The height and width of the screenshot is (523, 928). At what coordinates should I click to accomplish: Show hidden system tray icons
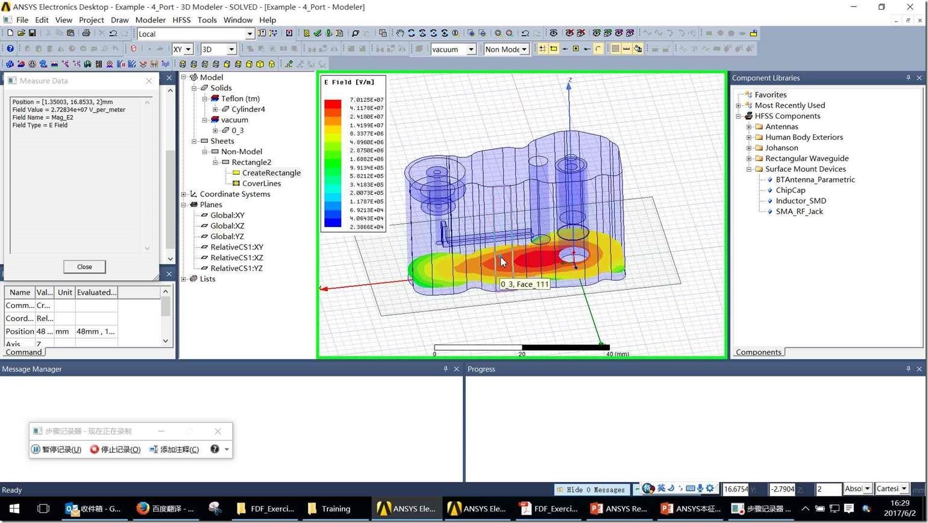pyautogui.click(x=805, y=509)
